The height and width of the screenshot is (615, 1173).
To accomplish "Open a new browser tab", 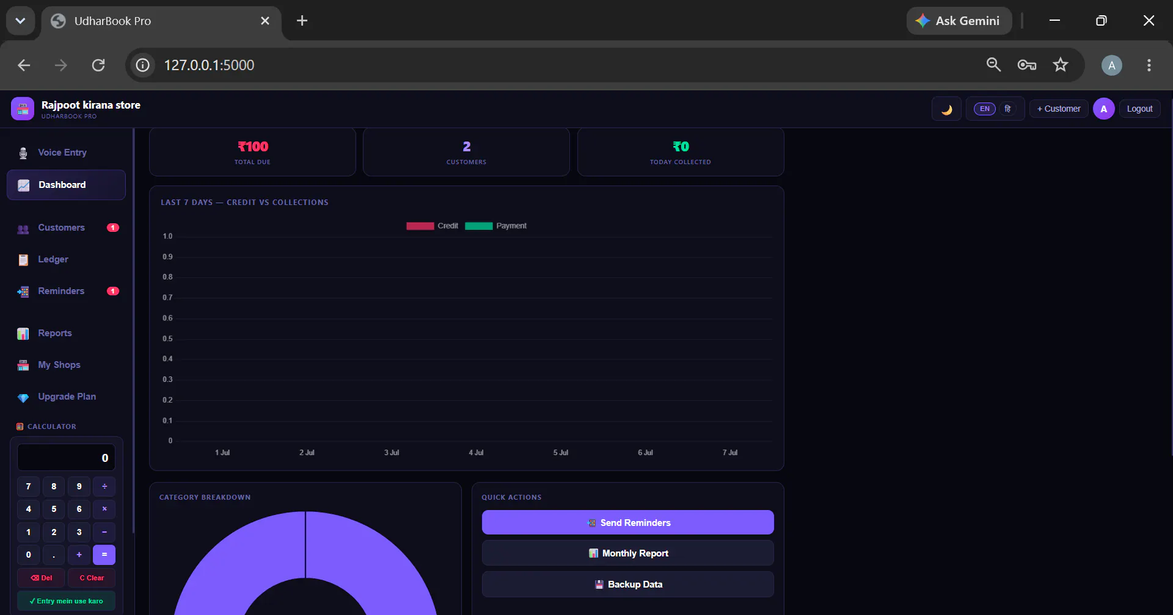I will click(x=302, y=21).
